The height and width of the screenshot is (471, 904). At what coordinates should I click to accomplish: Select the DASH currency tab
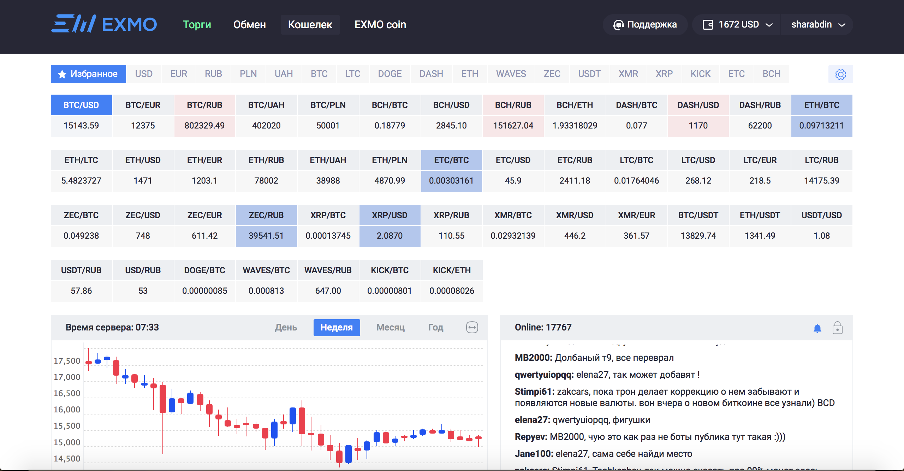(x=431, y=74)
